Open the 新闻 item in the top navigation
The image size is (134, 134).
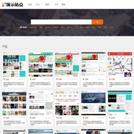(x=47, y=4)
